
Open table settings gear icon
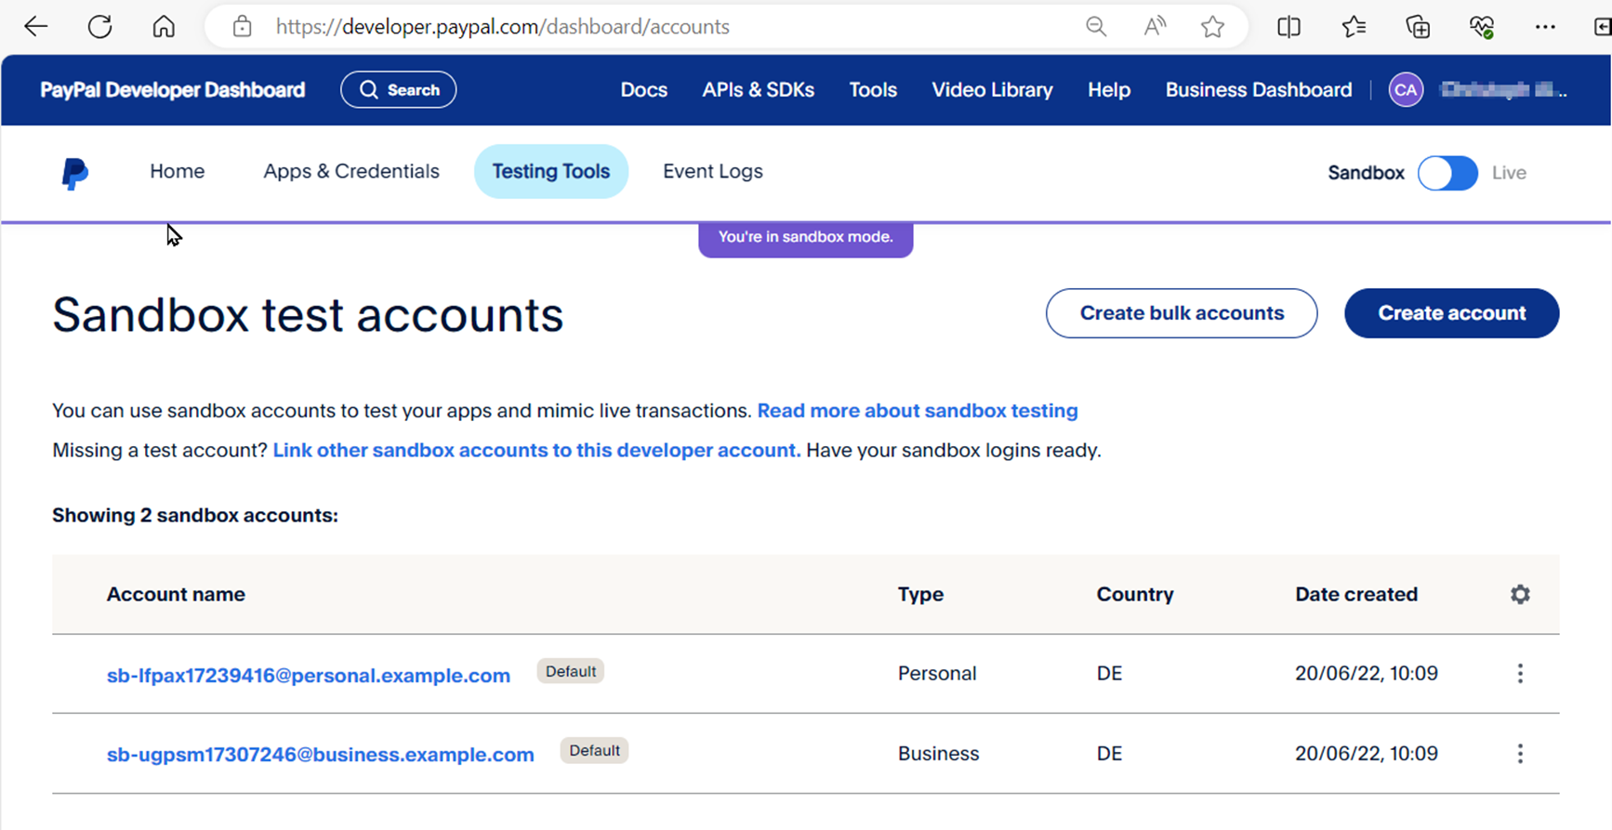click(x=1520, y=595)
